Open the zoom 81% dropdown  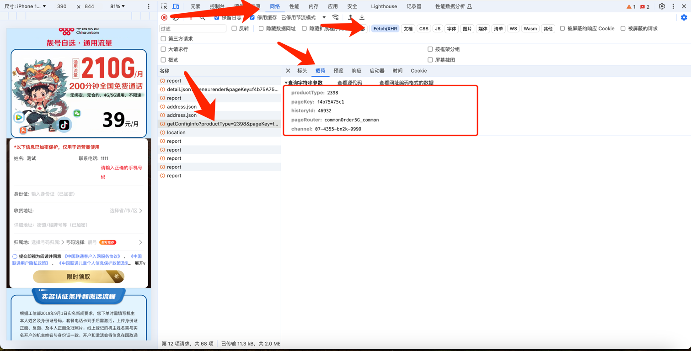(118, 6)
